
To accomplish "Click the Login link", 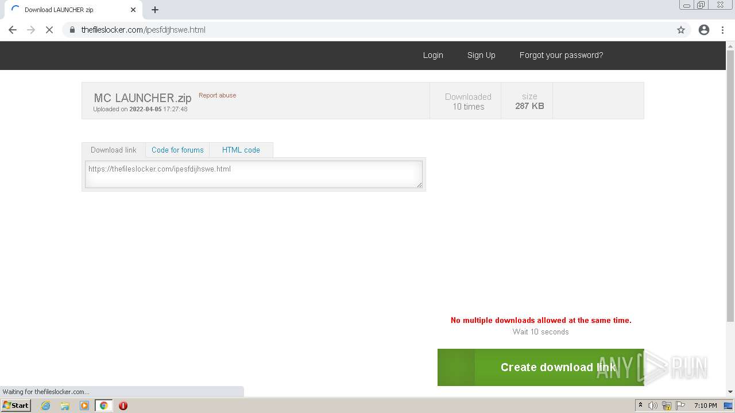I will pos(433,55).
